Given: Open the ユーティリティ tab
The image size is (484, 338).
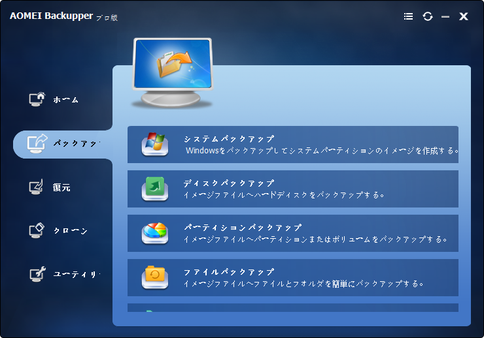Looking at the screenshot, I should [x=77, y=274].
